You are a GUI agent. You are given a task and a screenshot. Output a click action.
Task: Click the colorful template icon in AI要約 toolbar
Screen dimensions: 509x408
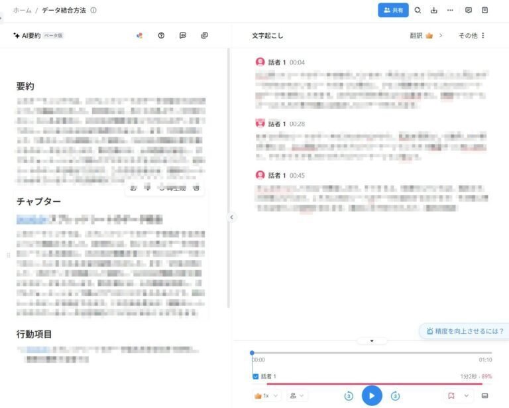140,35
